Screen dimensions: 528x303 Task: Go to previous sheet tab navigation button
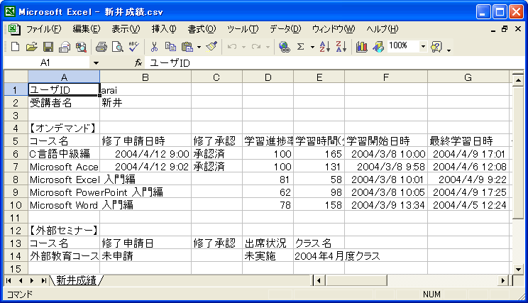(x=21, y=280)
